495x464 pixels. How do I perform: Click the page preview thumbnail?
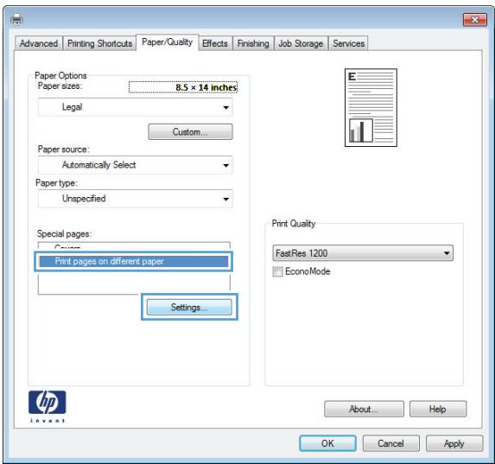(x=371, y=107)
